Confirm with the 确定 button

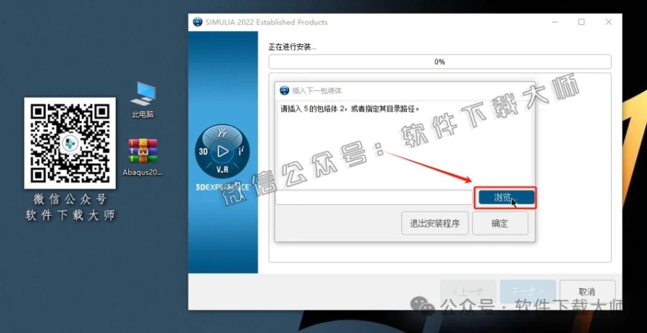pos(500,224)
